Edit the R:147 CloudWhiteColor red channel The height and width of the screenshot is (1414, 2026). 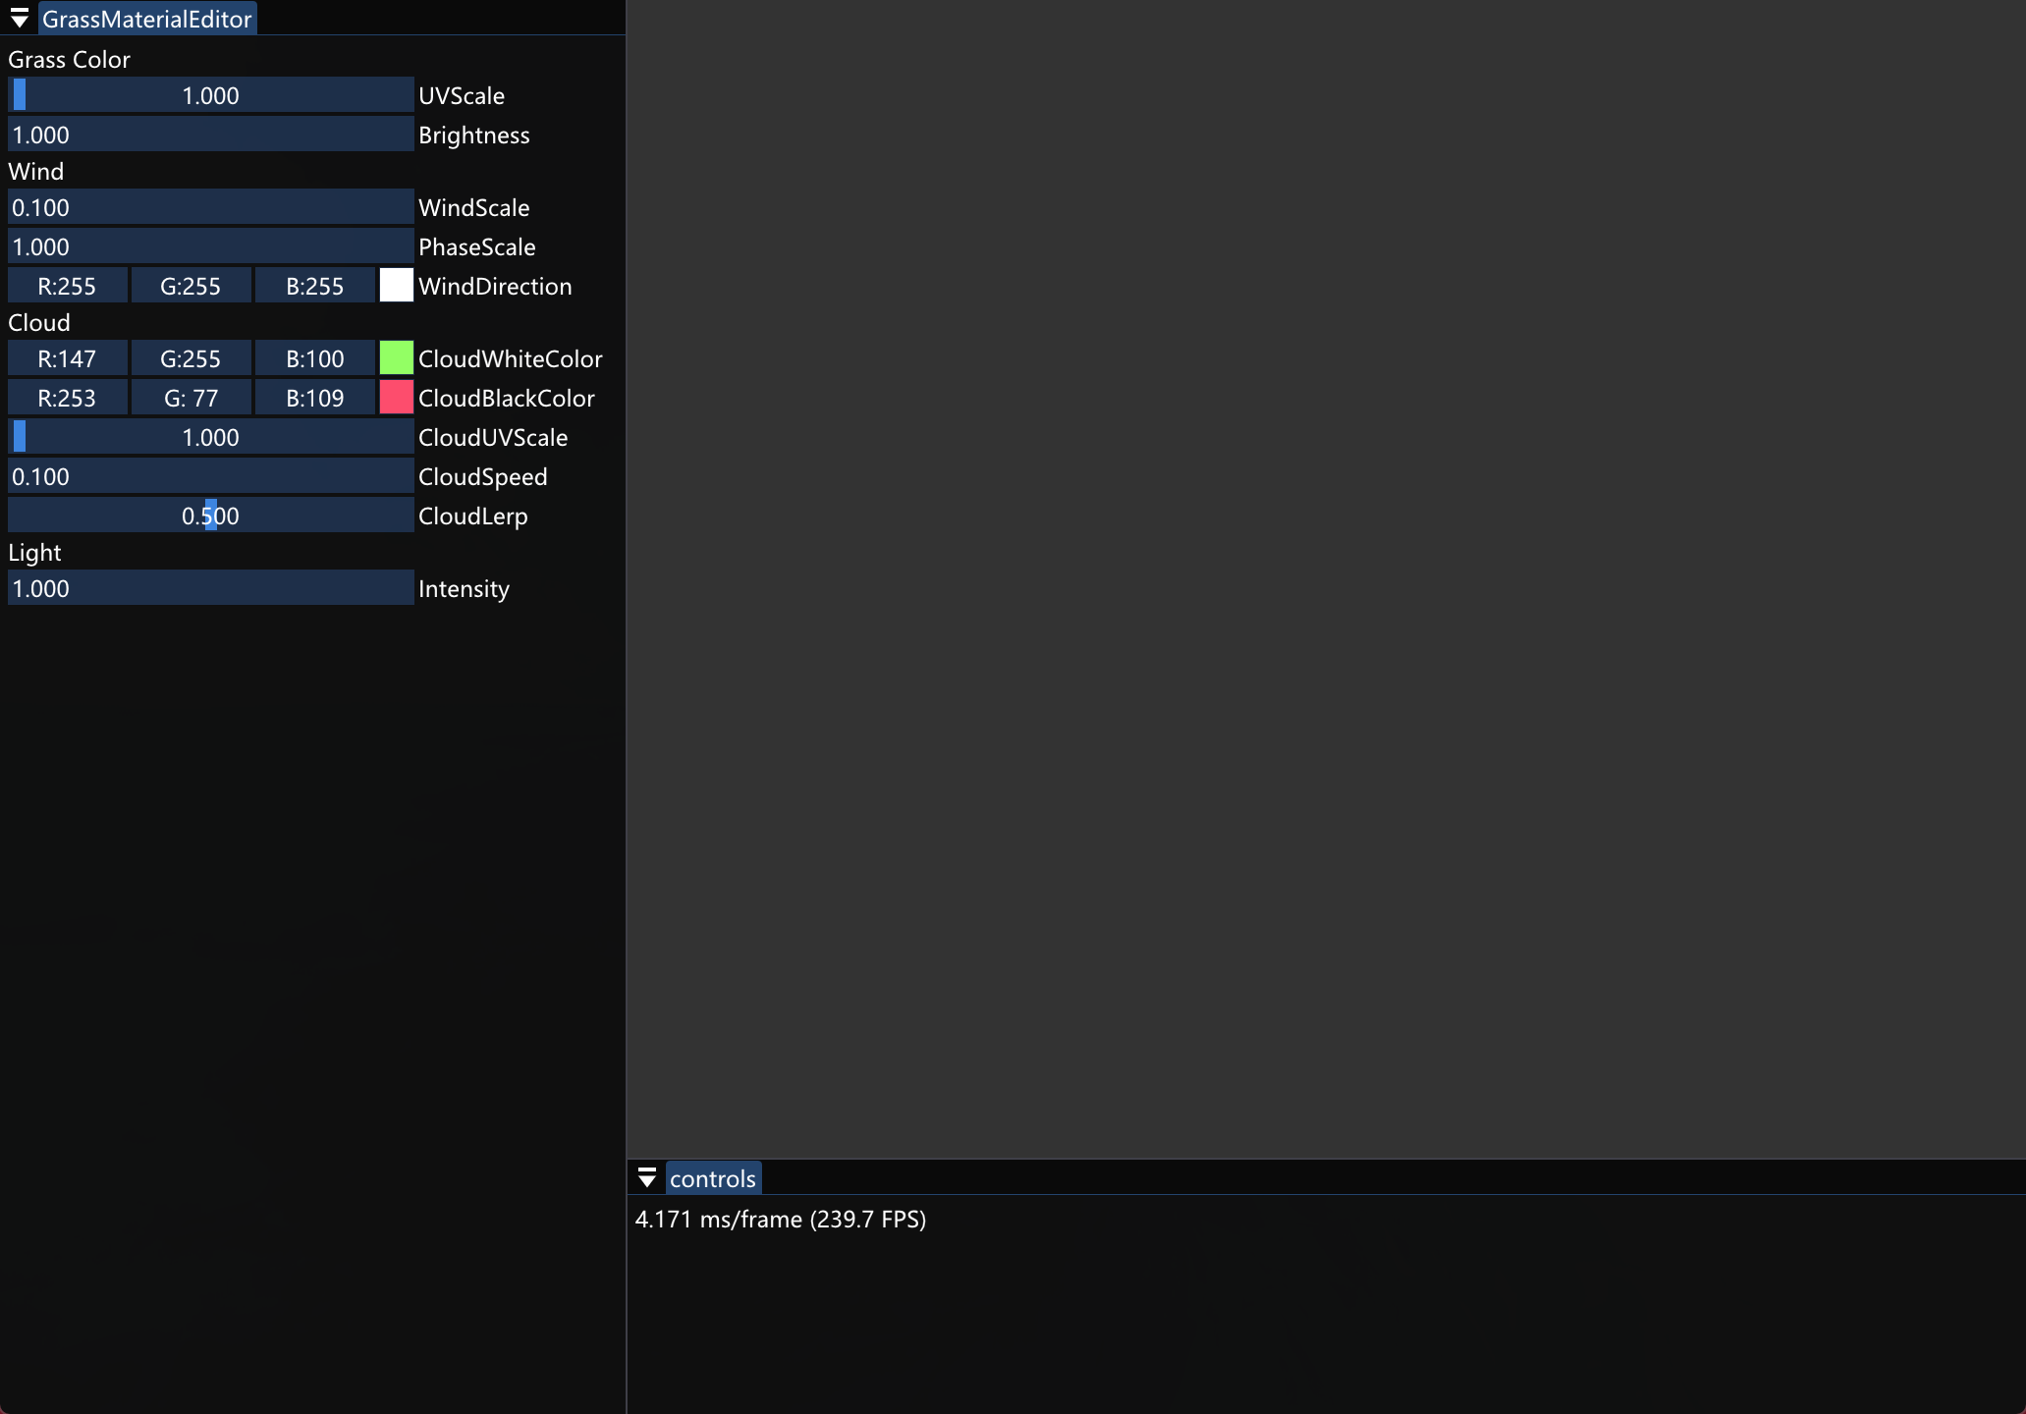(x=67, y=357)
